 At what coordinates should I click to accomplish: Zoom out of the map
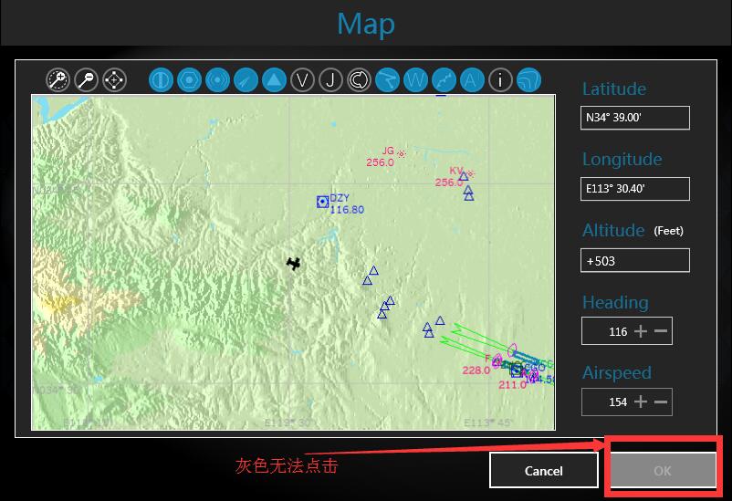coord(87,80)
